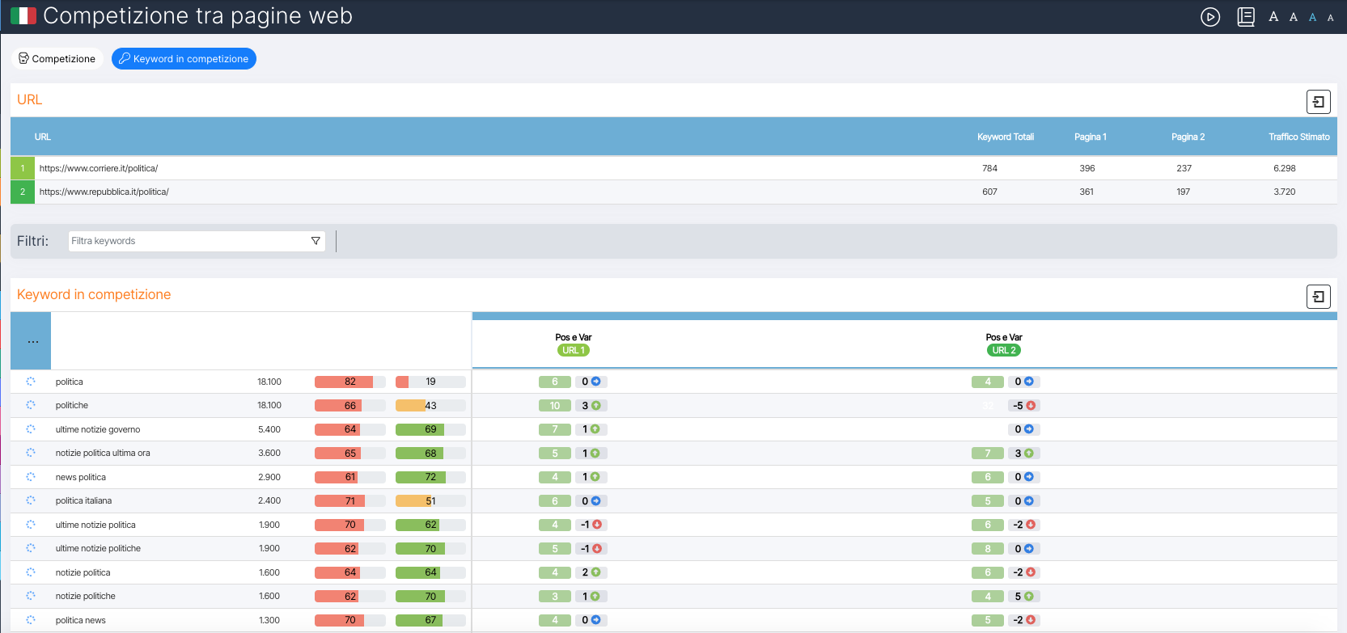The height and width of the screenshot is (633, 1347).
Task: Click the spinner icon beside 'news politica'
Action: point(31,477)
